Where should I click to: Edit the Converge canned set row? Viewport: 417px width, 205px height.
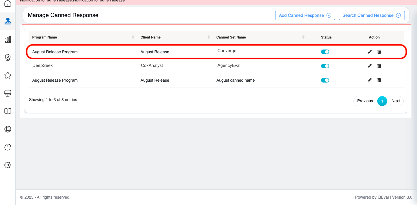coord(370,52)
